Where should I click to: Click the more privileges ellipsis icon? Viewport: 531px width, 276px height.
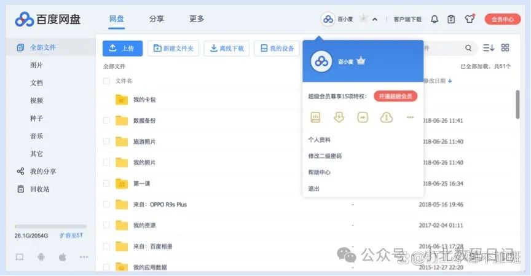pos(410,117)
